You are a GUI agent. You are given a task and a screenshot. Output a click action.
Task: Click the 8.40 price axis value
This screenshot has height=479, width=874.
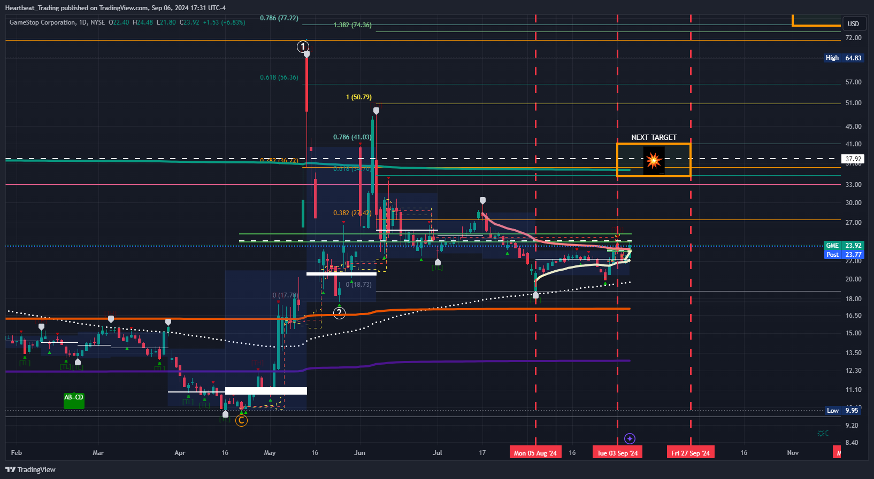point(852,443)
